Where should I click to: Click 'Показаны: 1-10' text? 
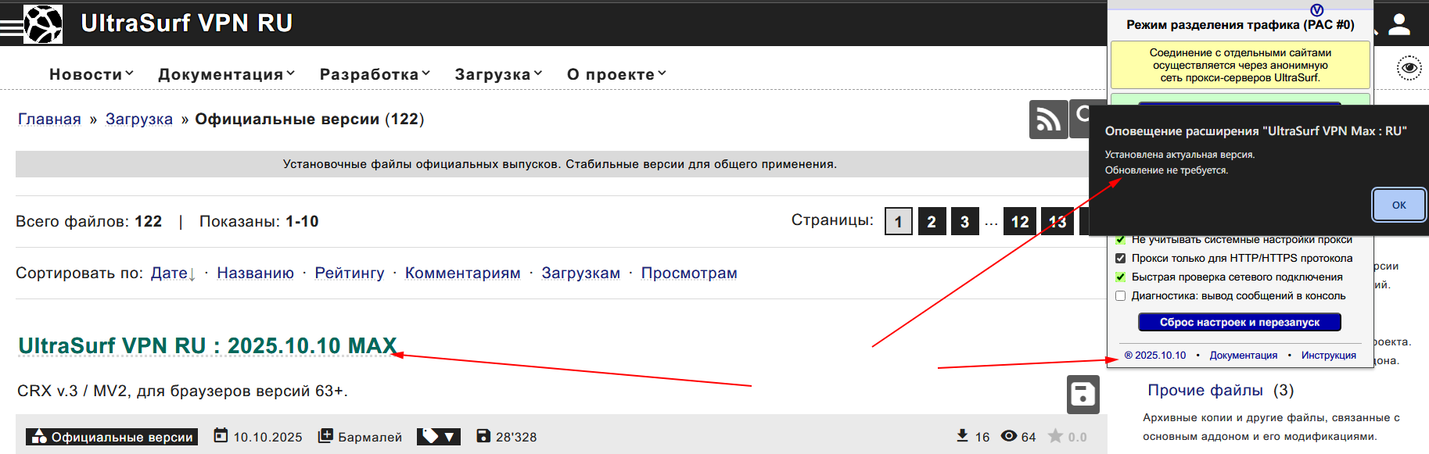(x=259, y=221)
